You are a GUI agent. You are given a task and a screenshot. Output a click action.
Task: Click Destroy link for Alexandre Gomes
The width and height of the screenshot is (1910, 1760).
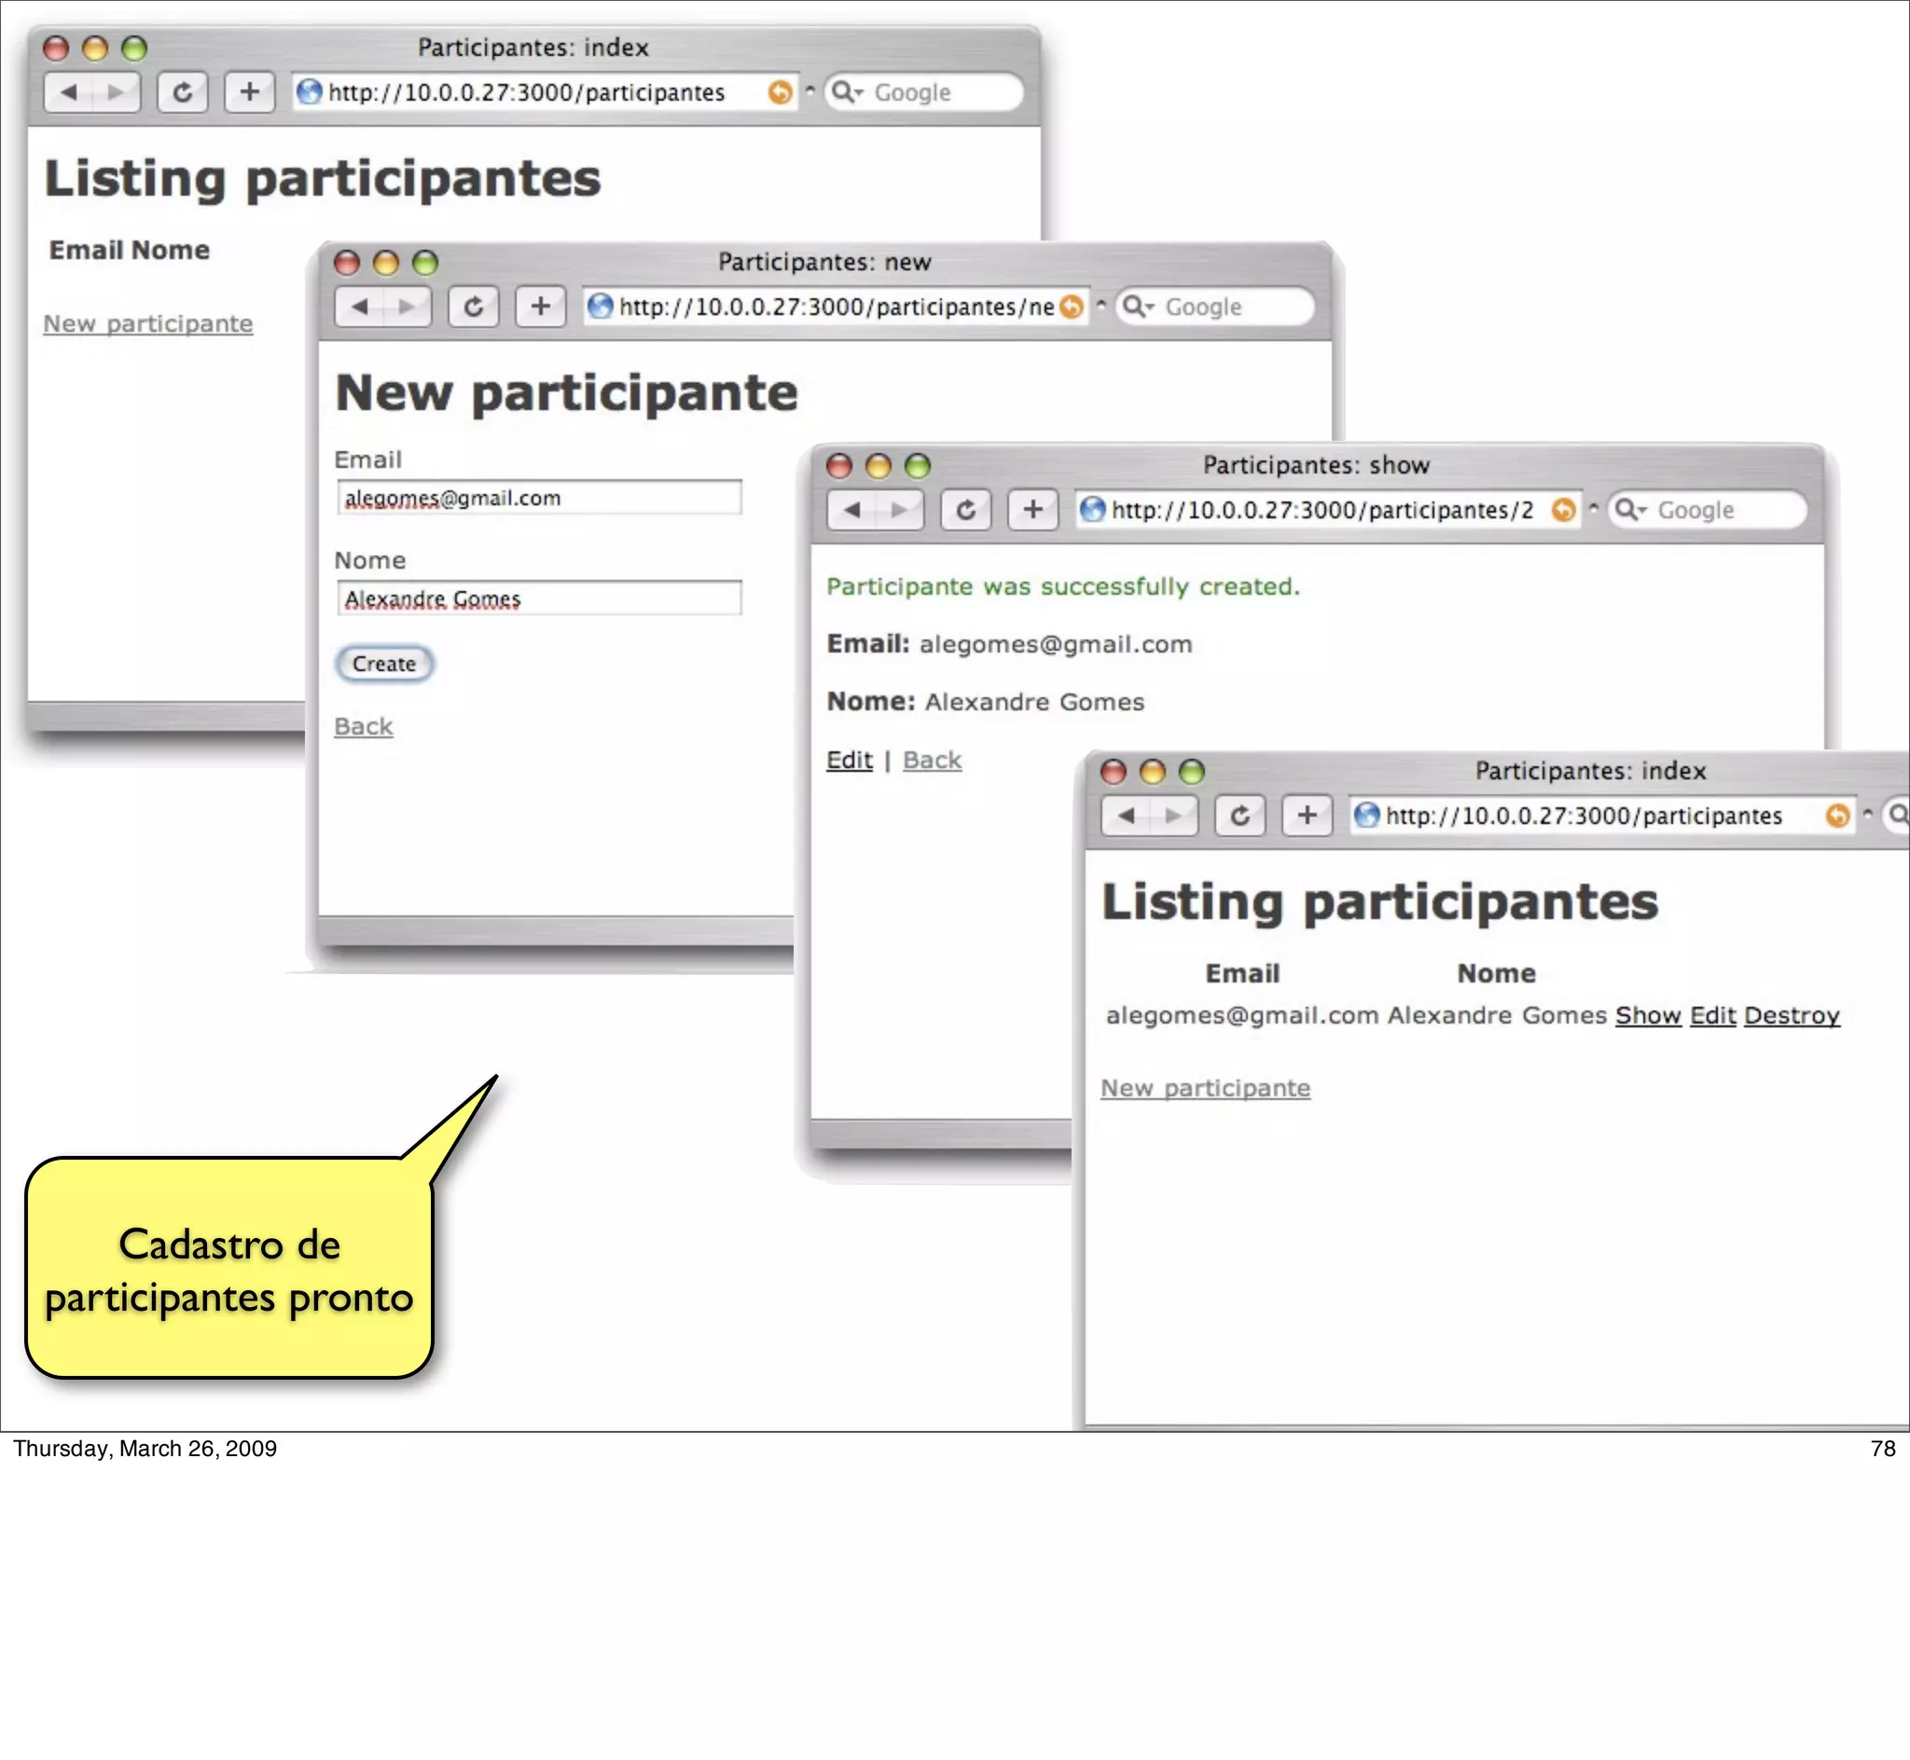tap(1791, 1015)
